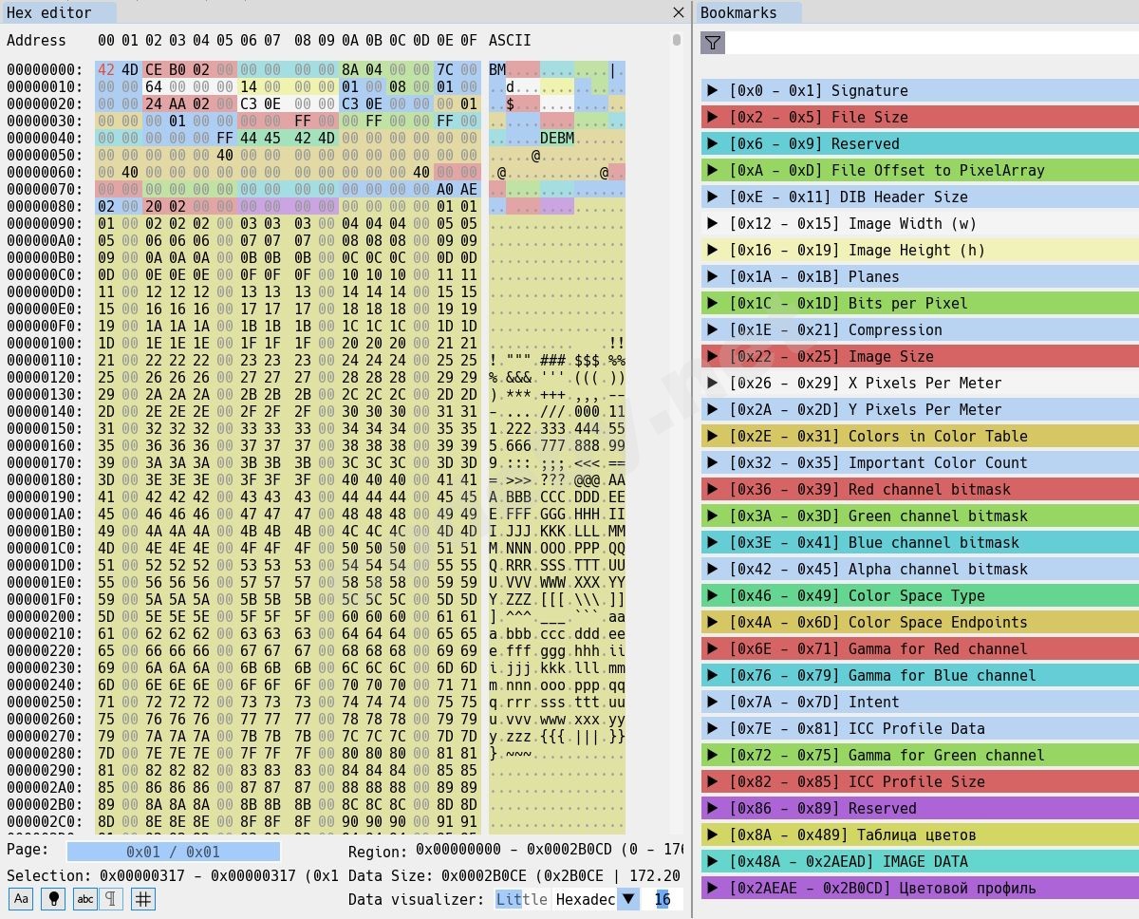Screen dimensions: 1139x919
Task: Expand the DIB Header Size bookmark
Action: click(714, 197)
